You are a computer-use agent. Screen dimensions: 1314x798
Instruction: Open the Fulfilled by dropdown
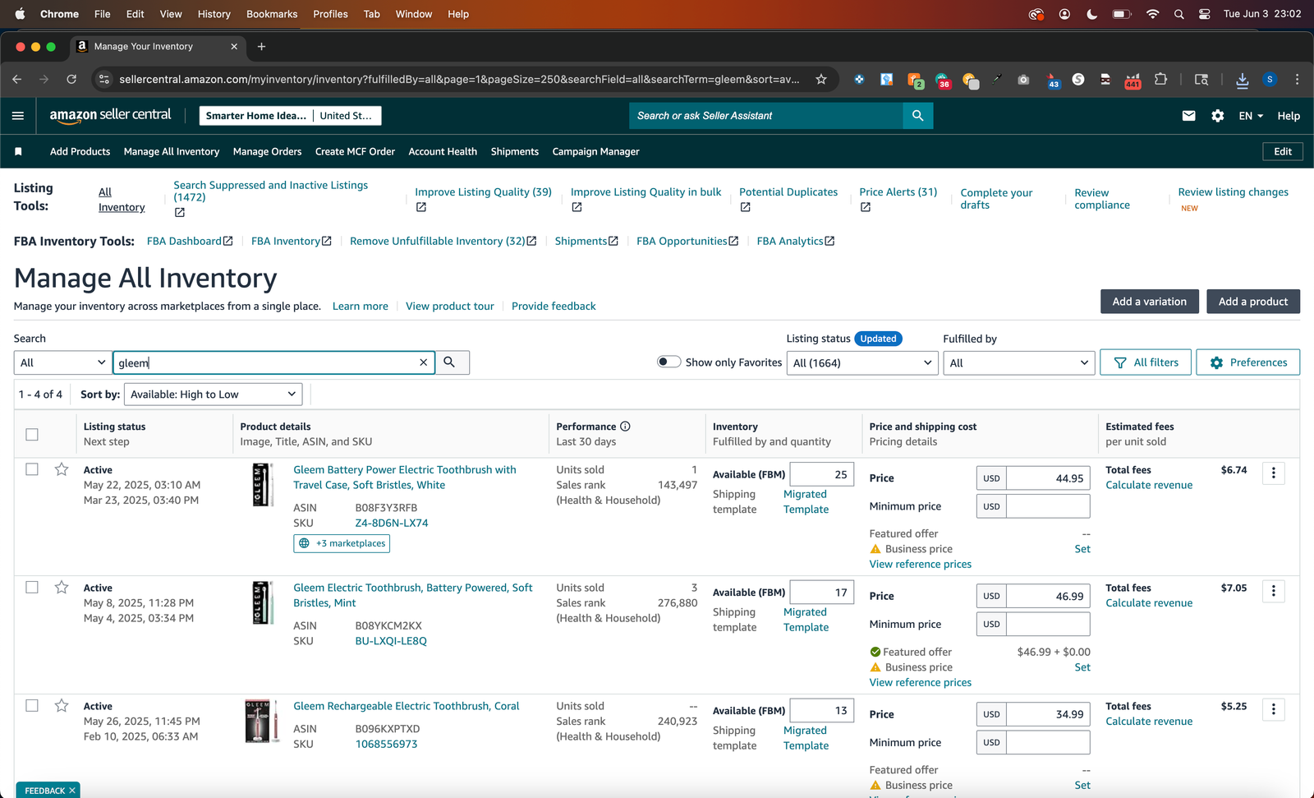tap(1018, 362)
